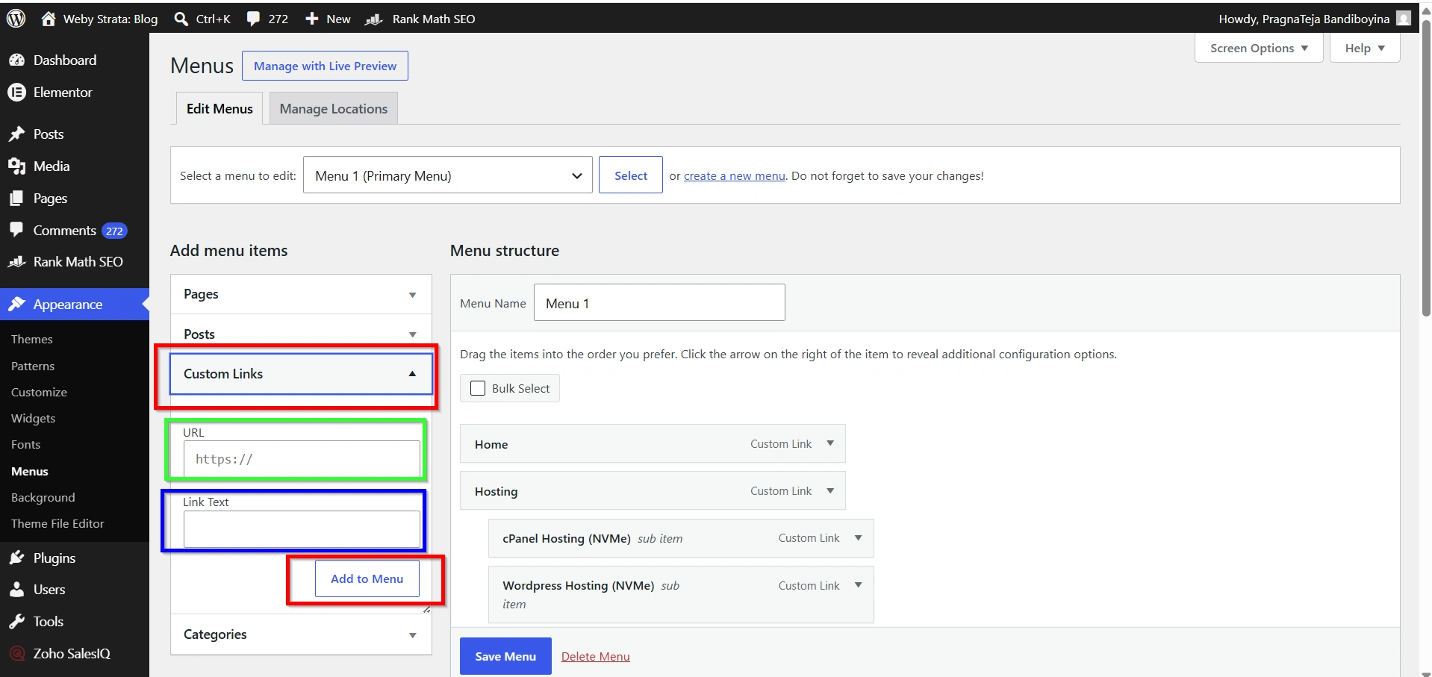Click the Posts pin icon in sidebar
This screenshot has width=1432, height=677.
pos(16,134)
